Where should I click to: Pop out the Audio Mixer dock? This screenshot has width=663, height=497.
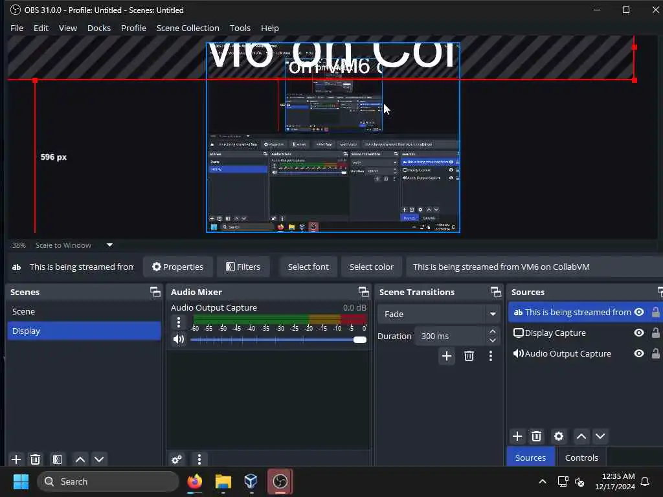(x=364, y=292)
